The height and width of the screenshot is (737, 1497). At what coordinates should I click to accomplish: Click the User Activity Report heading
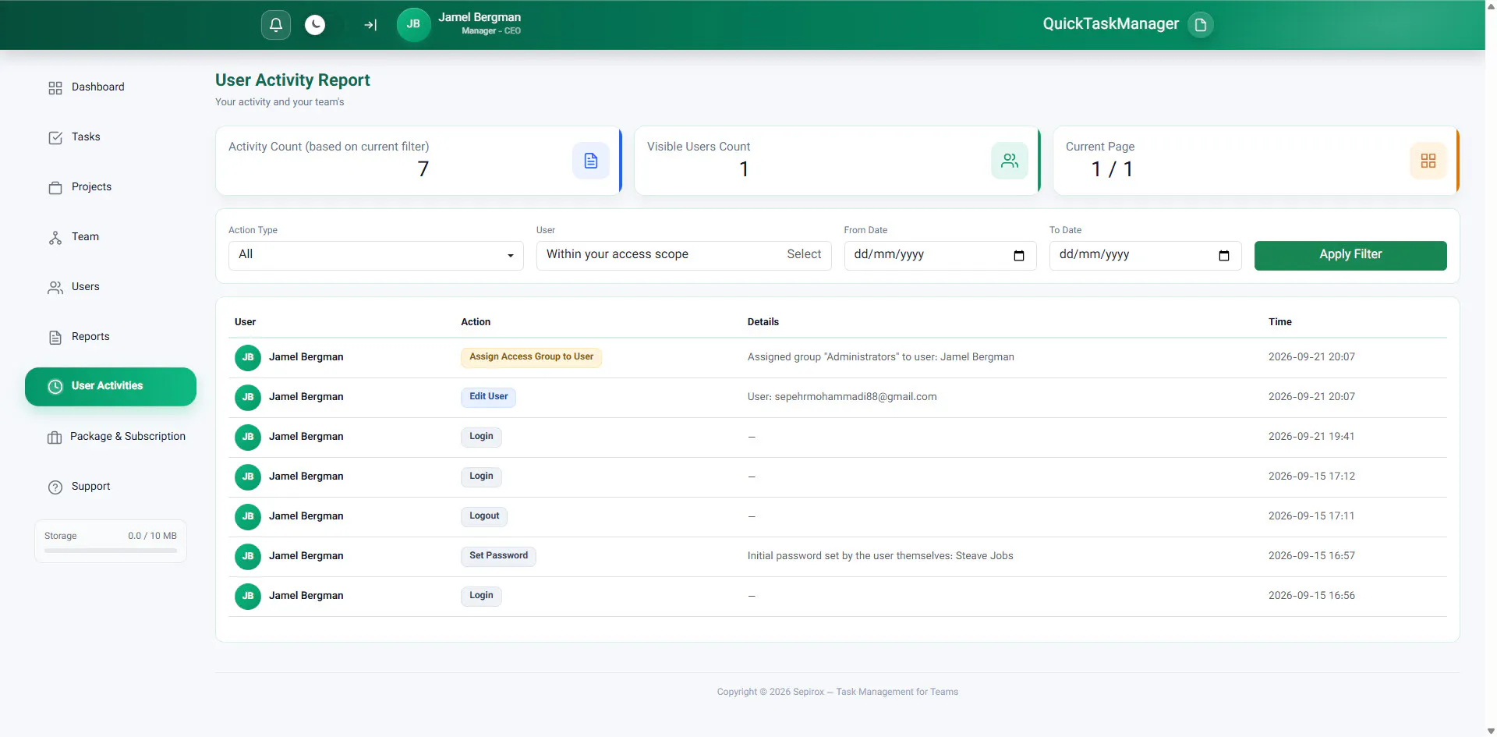[292, 80]
